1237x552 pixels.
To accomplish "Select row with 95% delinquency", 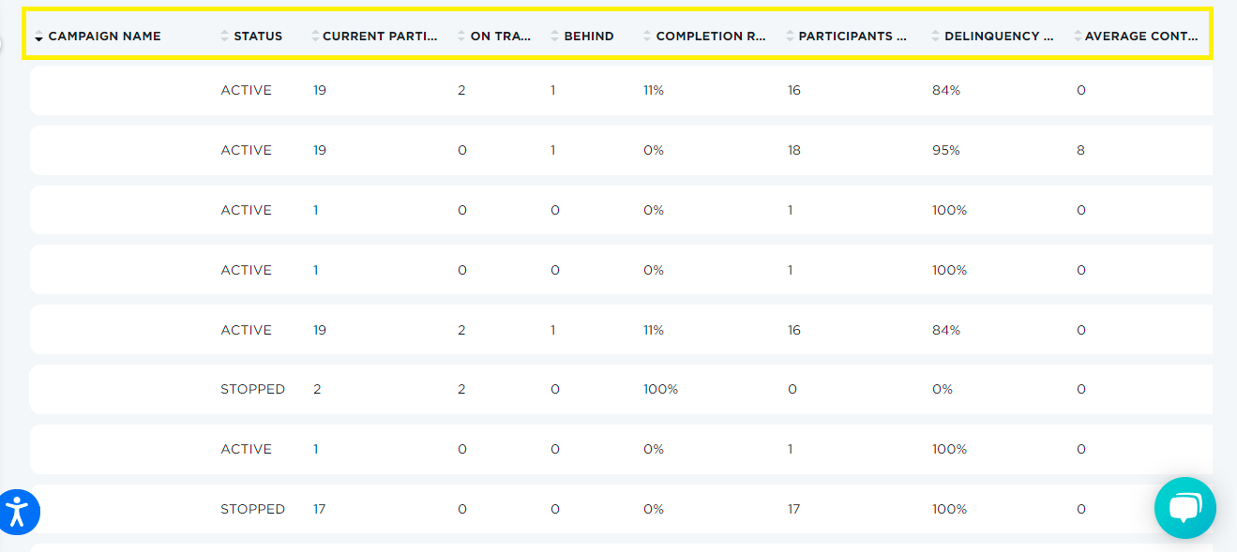I will pos(621,150).
